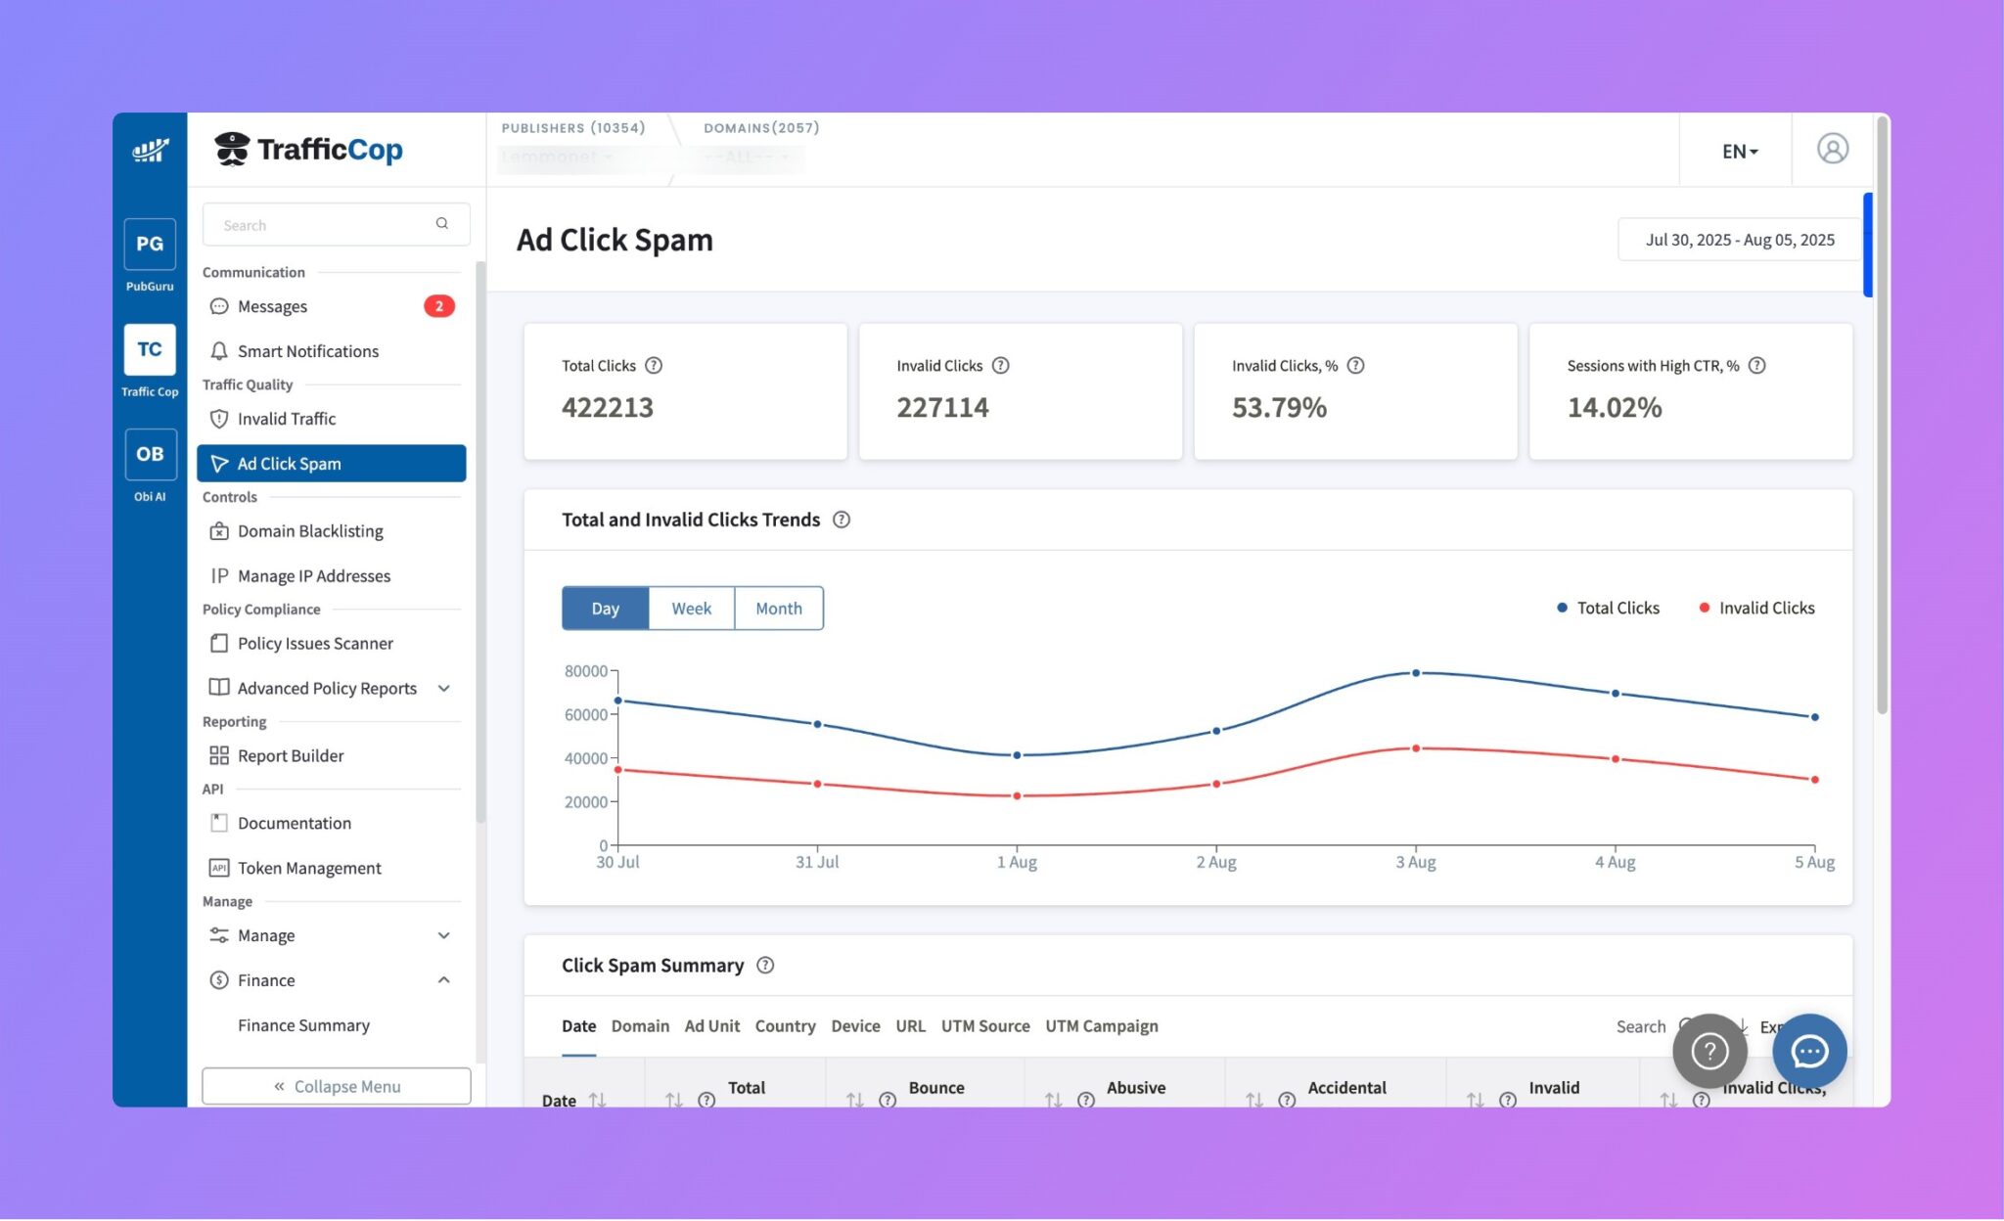Click the Click Spam Summary info icon
The image size is (2004, 1221).
click(765, 966)
